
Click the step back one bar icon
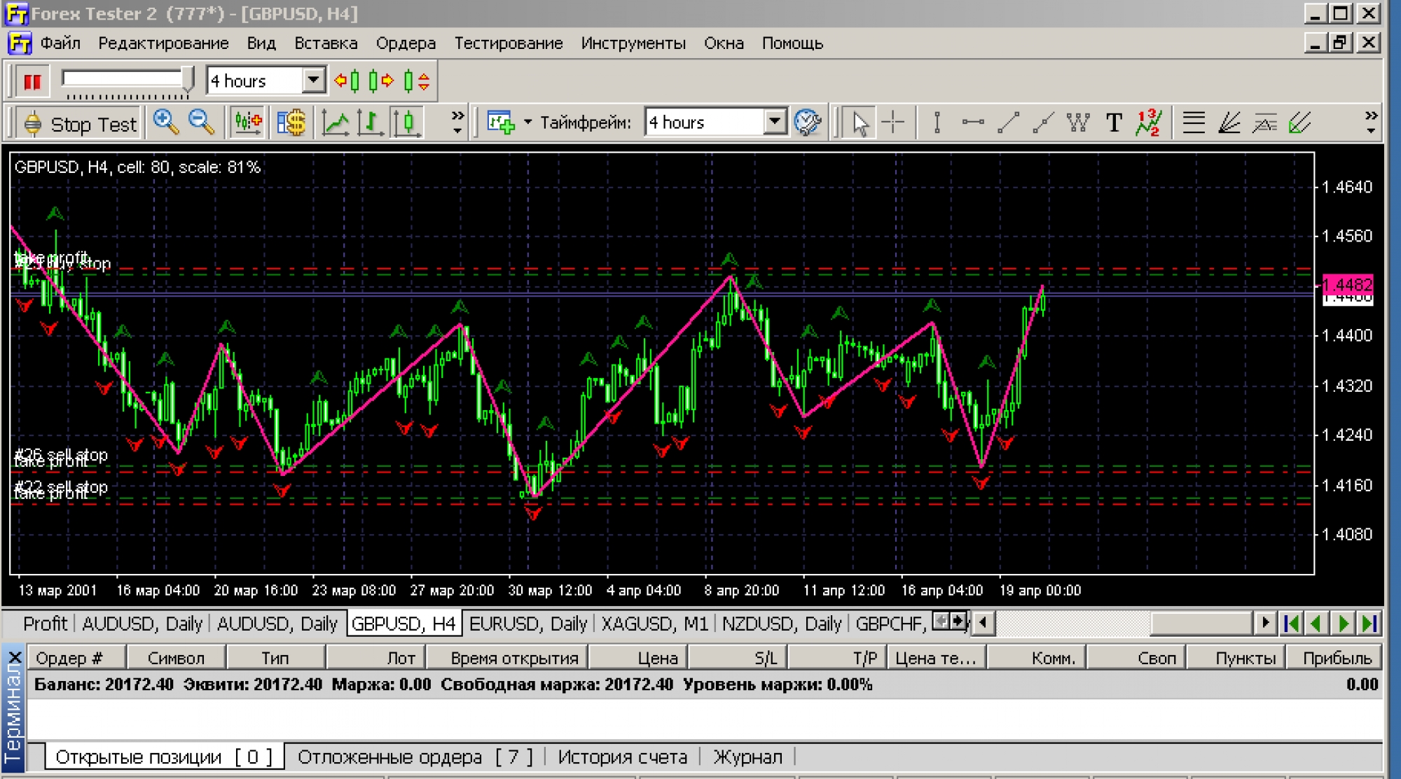[348, 81]
